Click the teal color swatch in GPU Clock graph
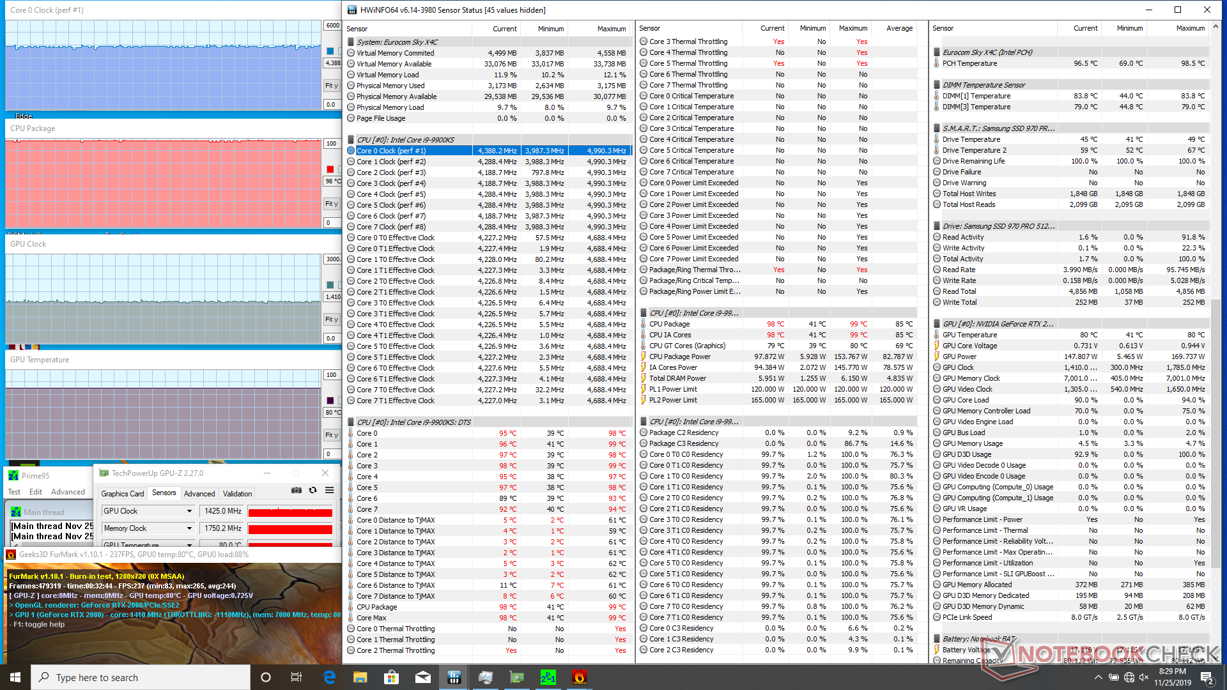This screenshot has height=690, width=1227. click(330, 285)
